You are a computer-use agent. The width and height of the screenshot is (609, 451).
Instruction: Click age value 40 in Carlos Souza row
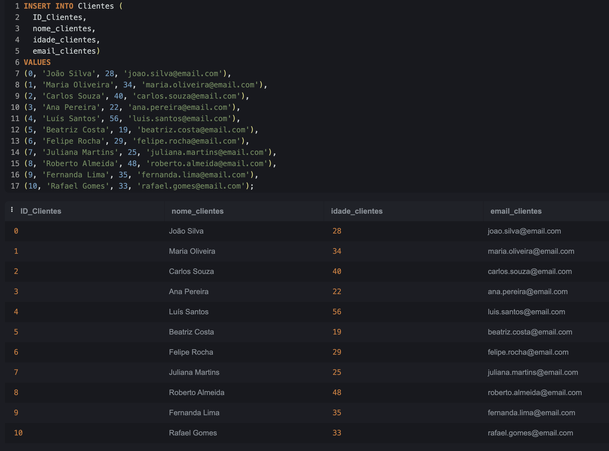pyautogui.click(x=337, y=271)
